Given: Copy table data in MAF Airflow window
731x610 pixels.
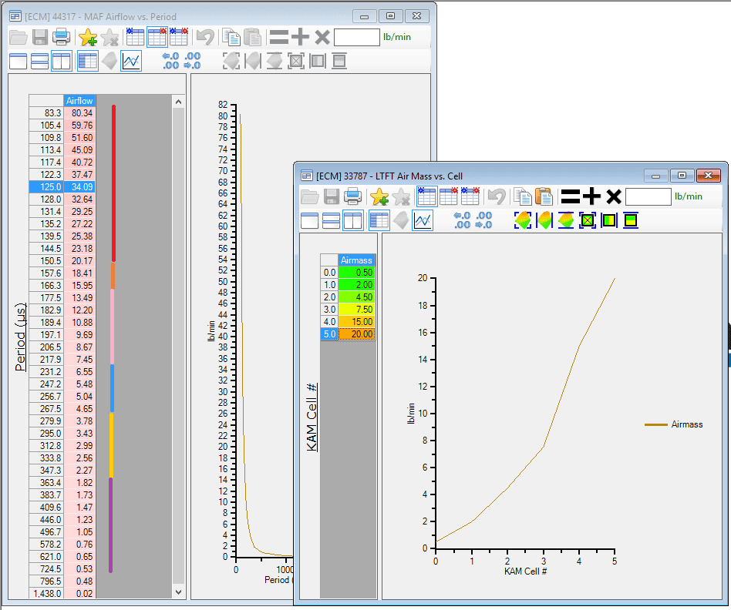Looking at the screenshot, I should [231, 37].
